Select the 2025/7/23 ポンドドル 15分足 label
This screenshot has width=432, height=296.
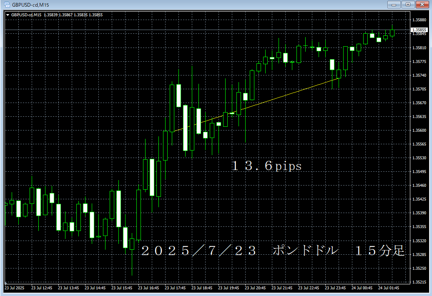coord(273,251)
